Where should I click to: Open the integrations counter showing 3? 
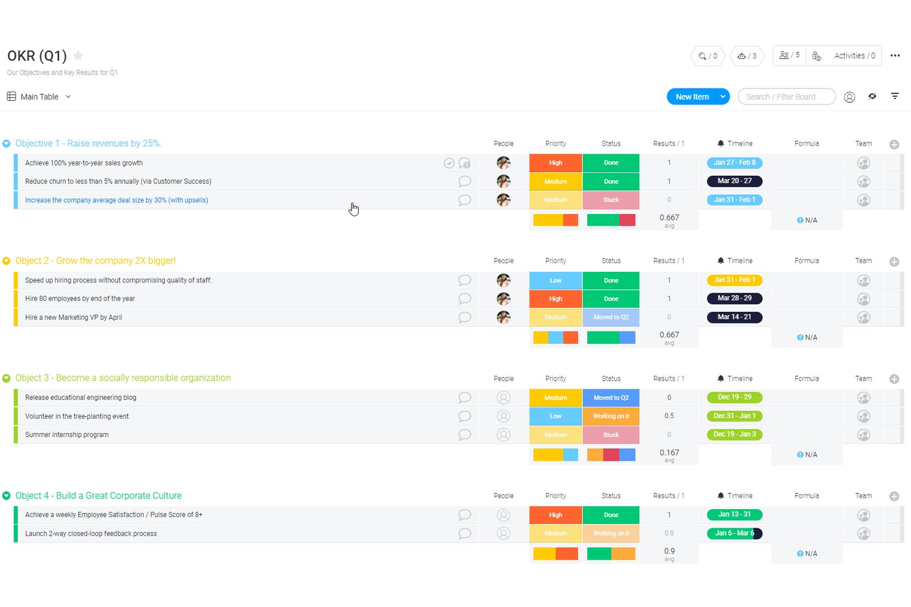point(747,56)
